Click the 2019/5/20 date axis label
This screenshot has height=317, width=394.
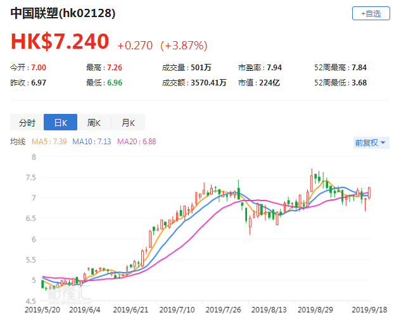click(x=42, y=310)
